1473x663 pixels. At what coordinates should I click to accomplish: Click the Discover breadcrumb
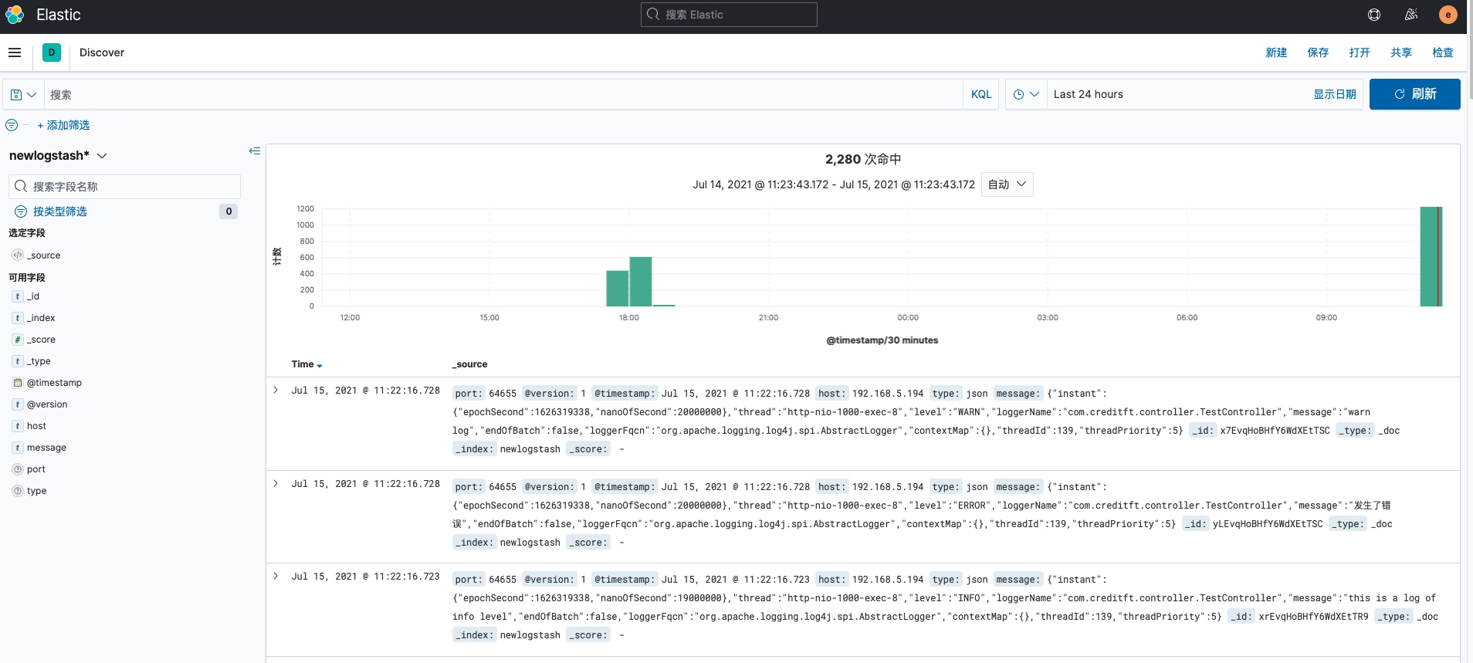pyautogui.click(x=102, y=52)
